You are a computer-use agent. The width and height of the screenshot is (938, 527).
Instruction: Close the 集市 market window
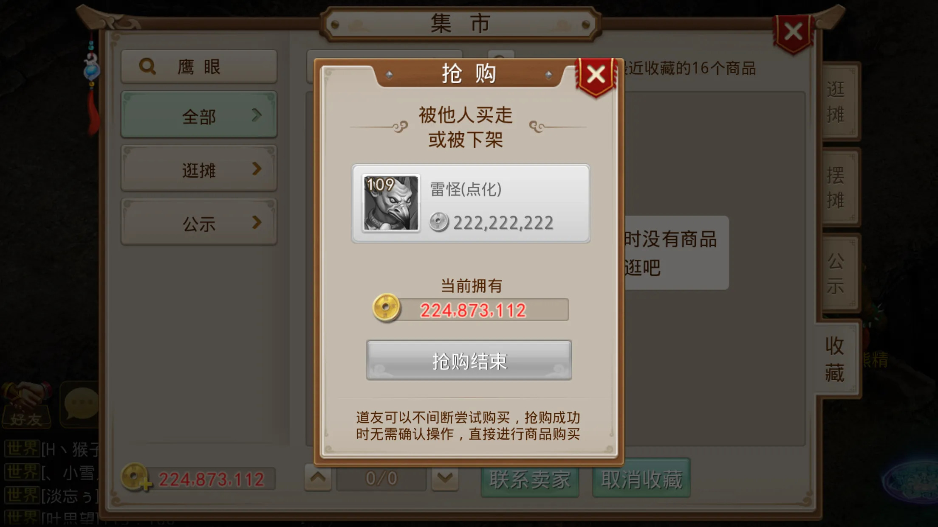point(793,32)
